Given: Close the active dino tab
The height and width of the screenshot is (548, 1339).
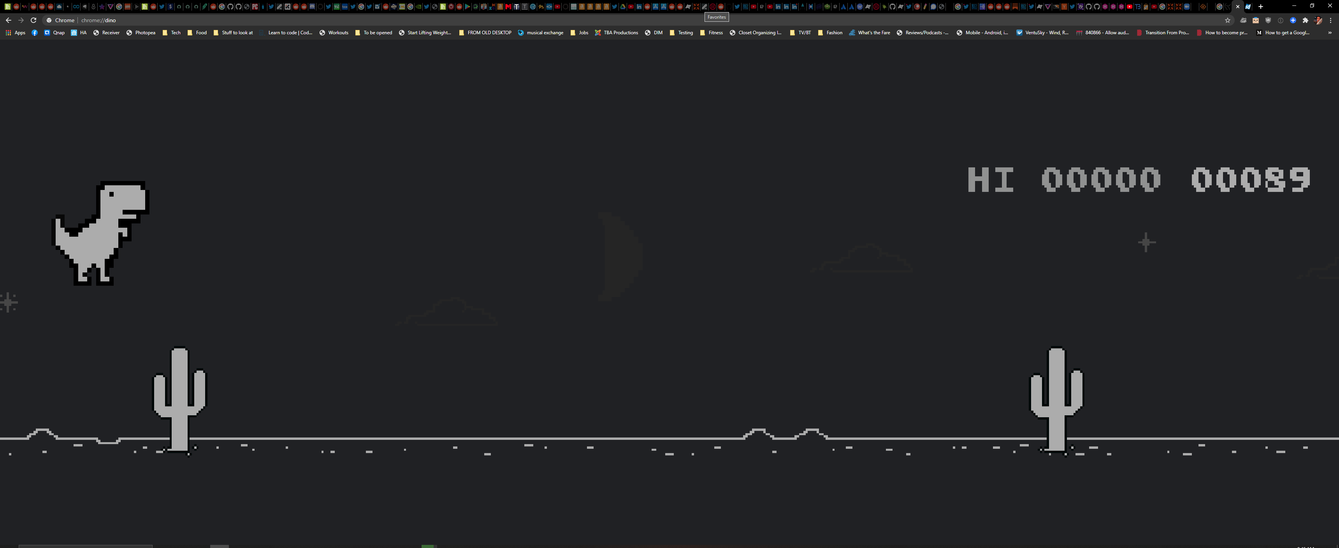Looking at the screenshot, I should 1238,7.
